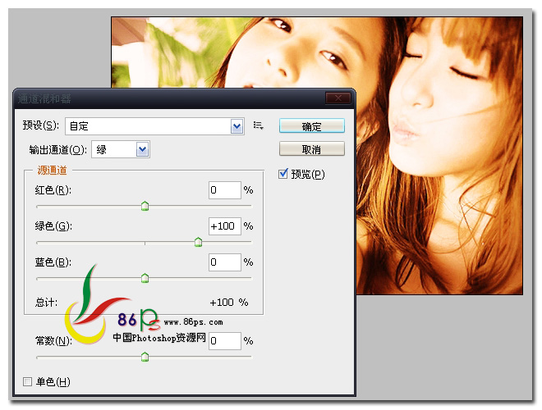Click the 蓝色 blue slider handle
542x410 pixels.
click(145, 278)
